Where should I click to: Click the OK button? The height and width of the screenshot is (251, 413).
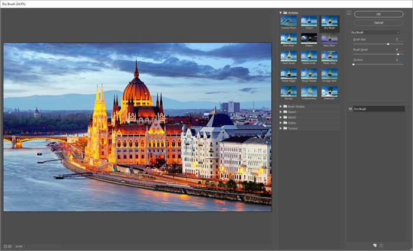click(x=378, y=14)
